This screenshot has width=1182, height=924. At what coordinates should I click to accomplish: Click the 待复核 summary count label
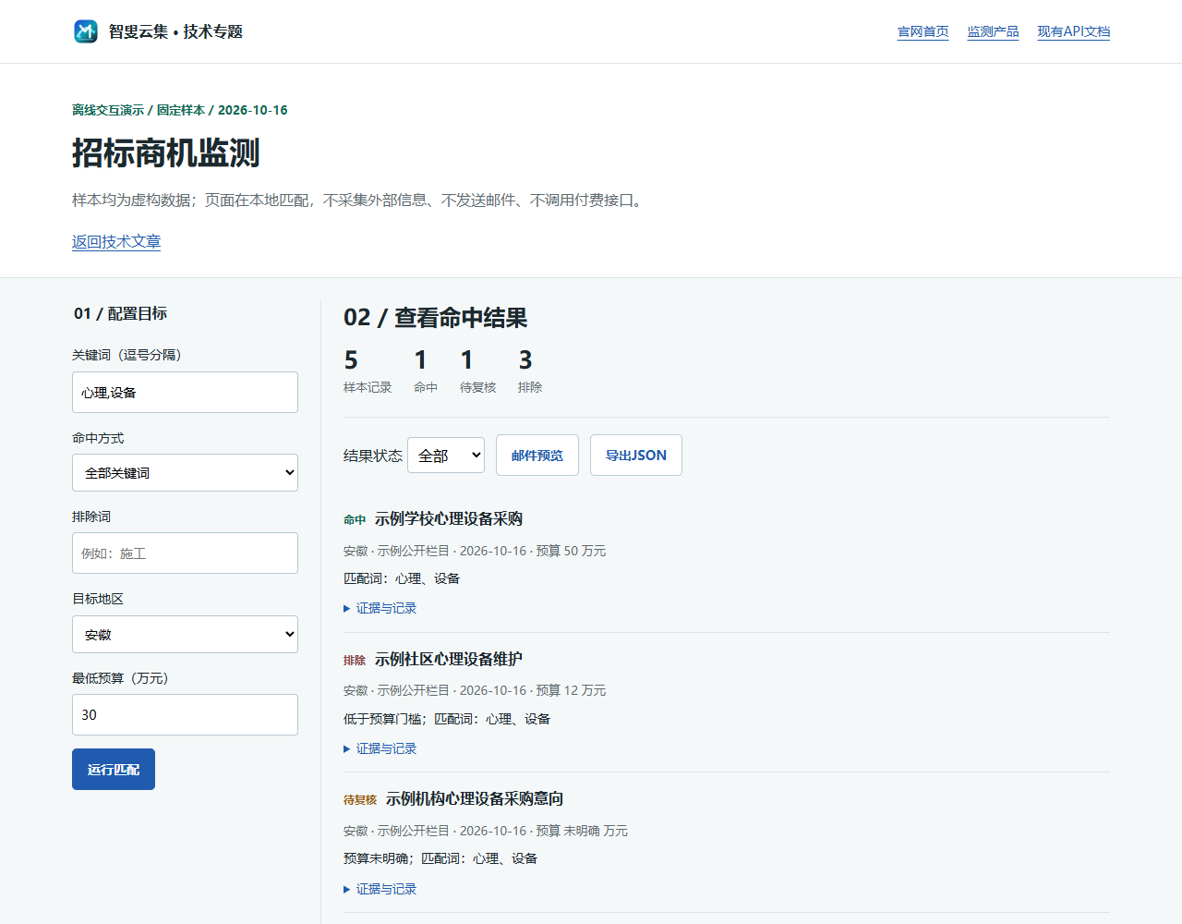tap(478, 387)
